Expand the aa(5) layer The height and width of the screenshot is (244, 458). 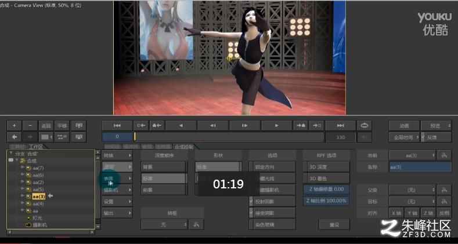[x=23, y=189]
